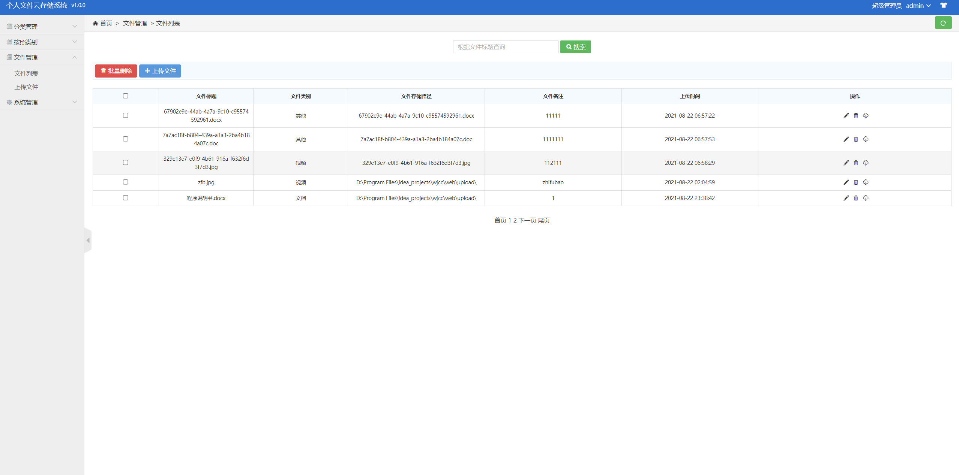Open the admin user dropdown
The height and width of the screenshot is (475, 959).
click(918, 6)
